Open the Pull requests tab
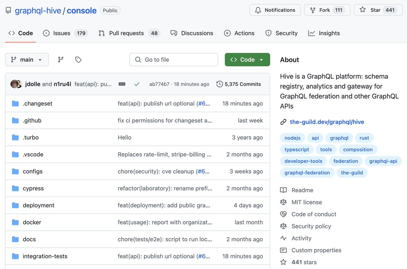This screenshot has height=269, width=407. [129, 33]
